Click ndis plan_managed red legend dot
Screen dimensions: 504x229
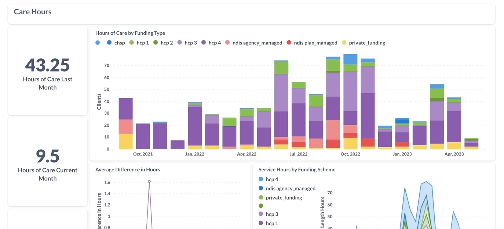pyautogui.click(x=289, y=43)
